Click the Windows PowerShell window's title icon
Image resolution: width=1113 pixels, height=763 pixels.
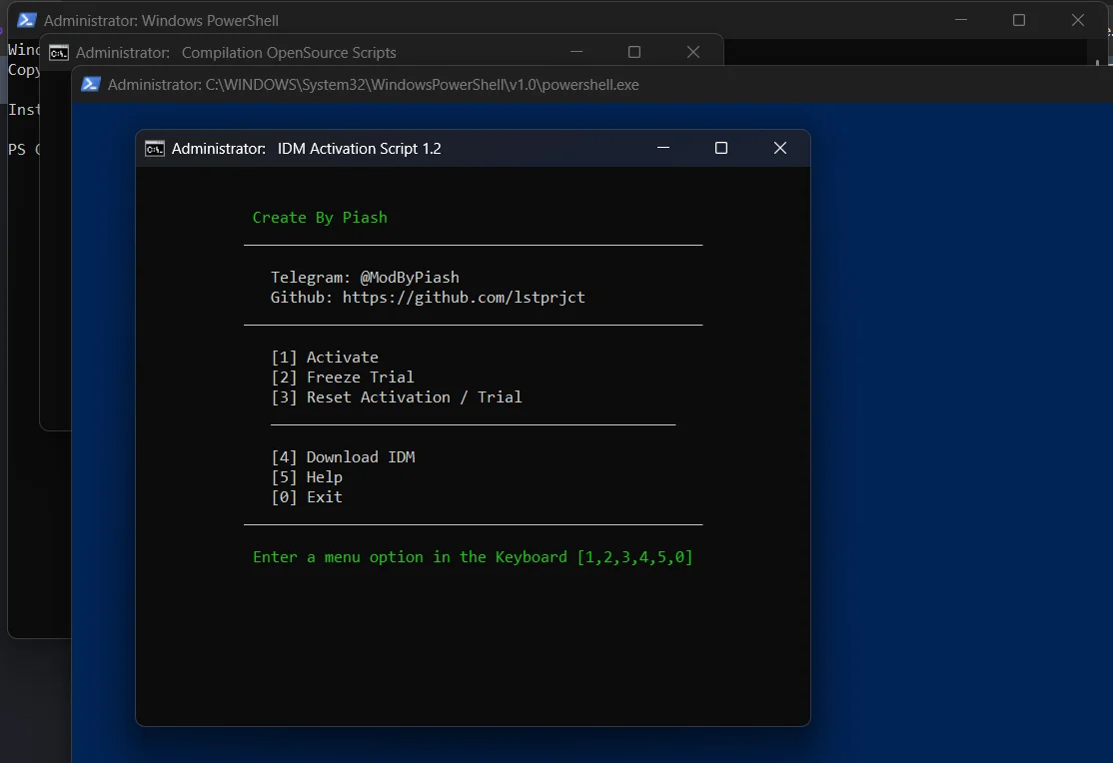click(x=26, y=20)
